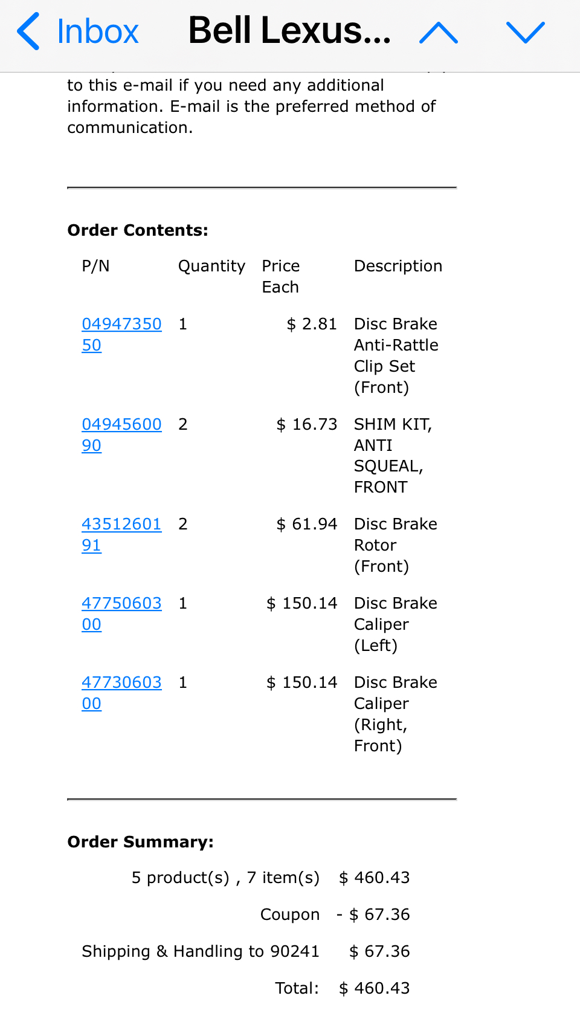The width and height of the screenshot is (580, 1013).
Task: Open part number 4773060300 link
Action: click(121, 683)
